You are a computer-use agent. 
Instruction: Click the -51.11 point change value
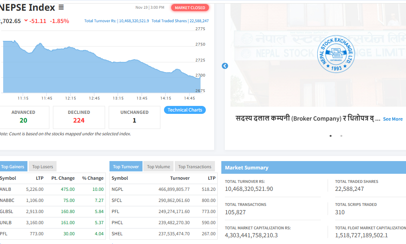click(x=38, y=21)
